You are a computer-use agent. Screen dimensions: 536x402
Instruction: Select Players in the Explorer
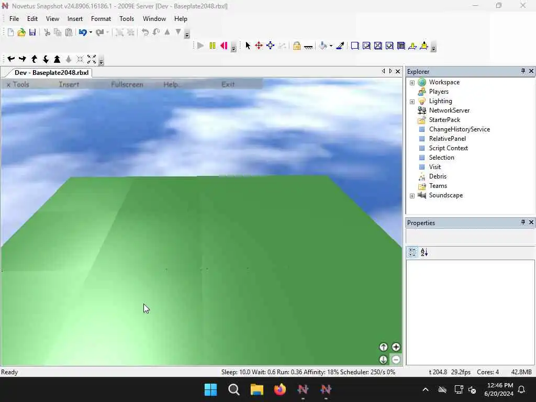pyautogui.click(x=439, y=92)
